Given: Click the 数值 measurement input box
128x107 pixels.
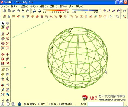Looking at the screenshot, I should (x=106, y=104).
